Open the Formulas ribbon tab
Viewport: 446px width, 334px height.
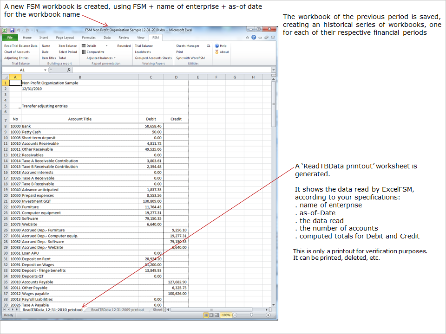click(x=89, y=38)
